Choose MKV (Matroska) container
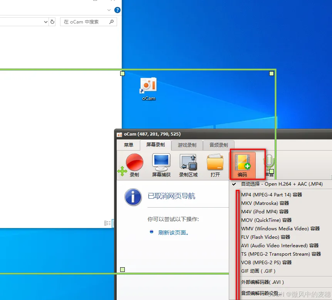332x300 pixels. (265, 203)
